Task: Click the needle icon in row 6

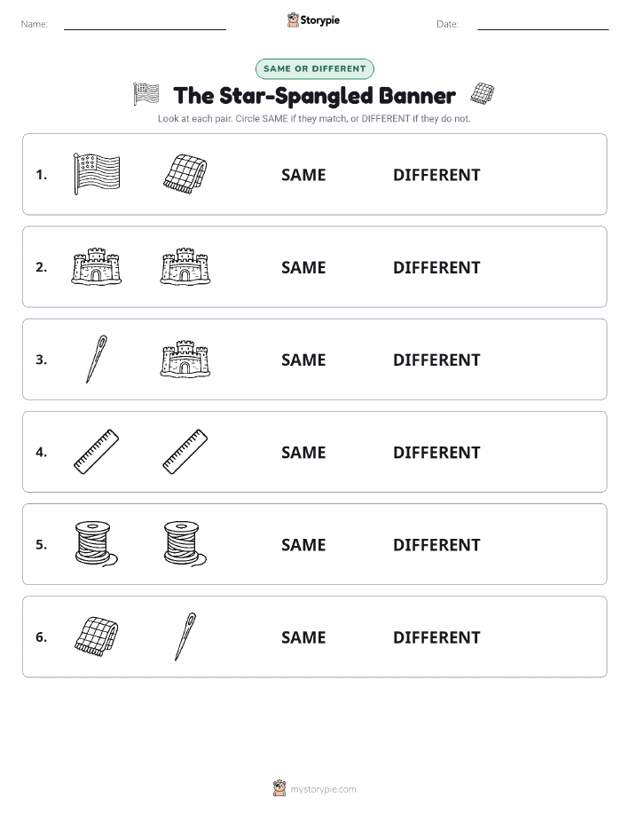Action: (185, 636)
